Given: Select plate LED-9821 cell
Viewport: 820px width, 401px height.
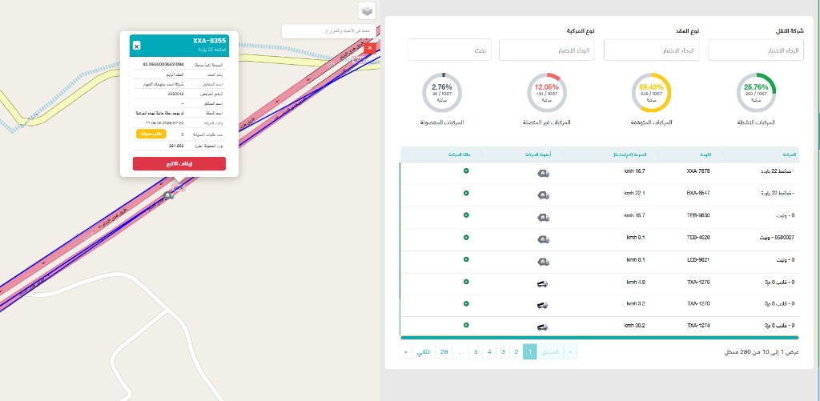Looking at the screenshot, I should point(698,259).
